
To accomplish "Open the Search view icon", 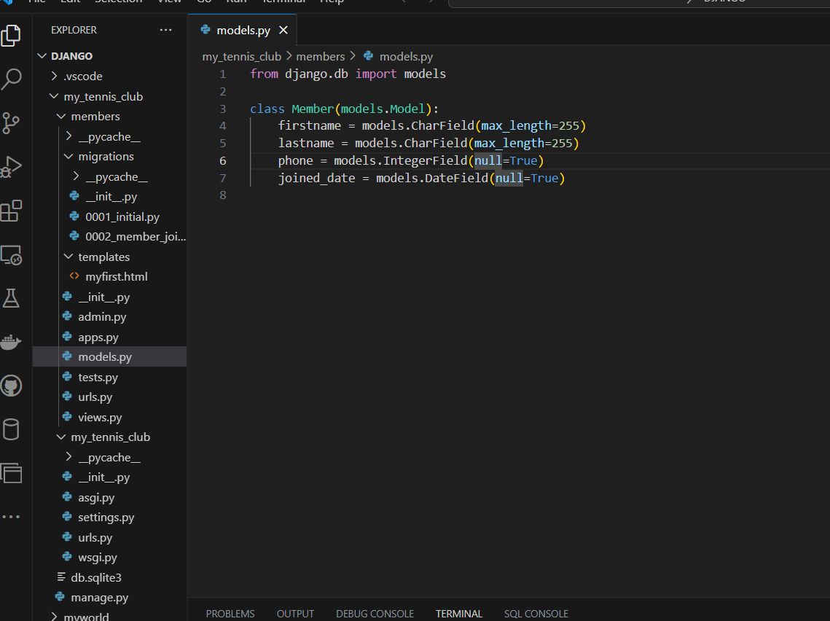I will 11,79.
